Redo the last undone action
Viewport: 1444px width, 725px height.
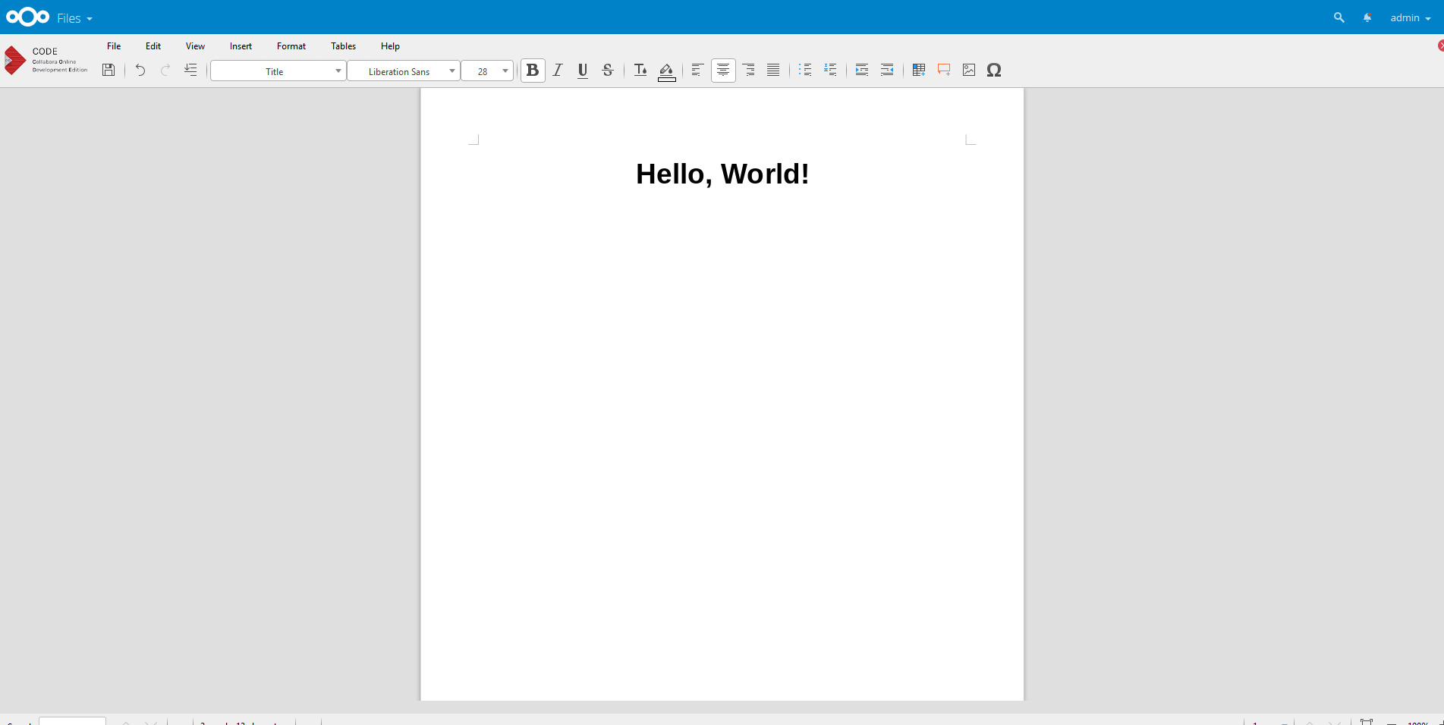165,70
